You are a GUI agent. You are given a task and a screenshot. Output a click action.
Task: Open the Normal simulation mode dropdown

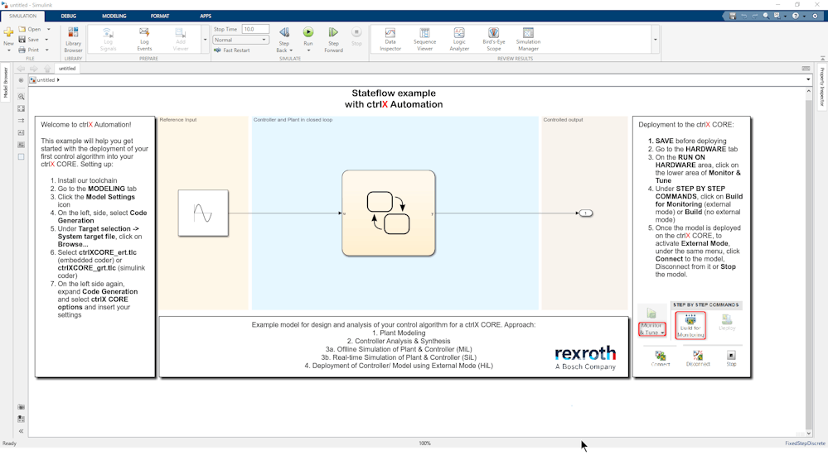[241, 40]
